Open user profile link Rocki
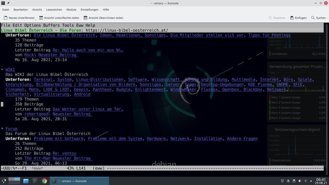The width and height of the screenshot is (329, 185). 30,55
